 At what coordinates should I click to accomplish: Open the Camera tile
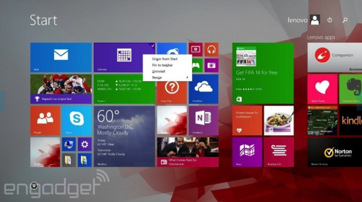click(211, 65)
